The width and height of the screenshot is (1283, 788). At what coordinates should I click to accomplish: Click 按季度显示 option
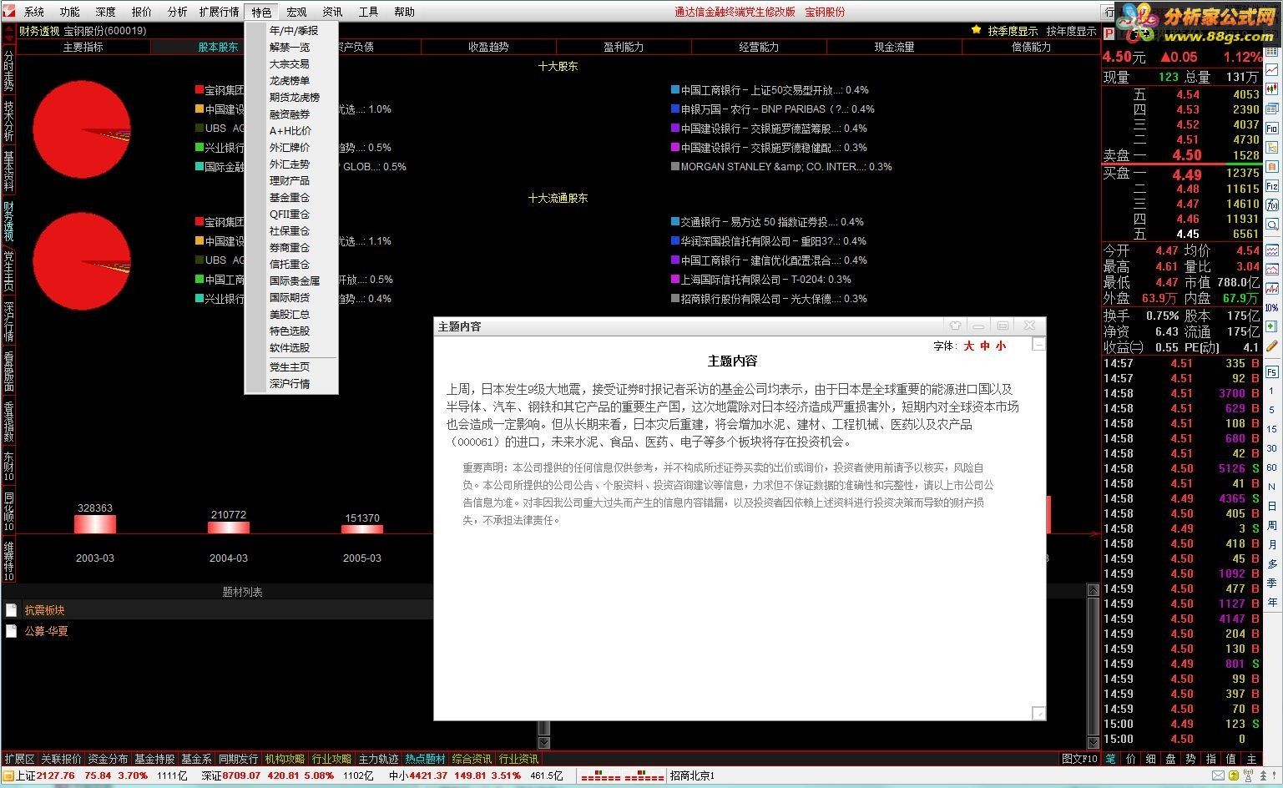point(1013,31)
